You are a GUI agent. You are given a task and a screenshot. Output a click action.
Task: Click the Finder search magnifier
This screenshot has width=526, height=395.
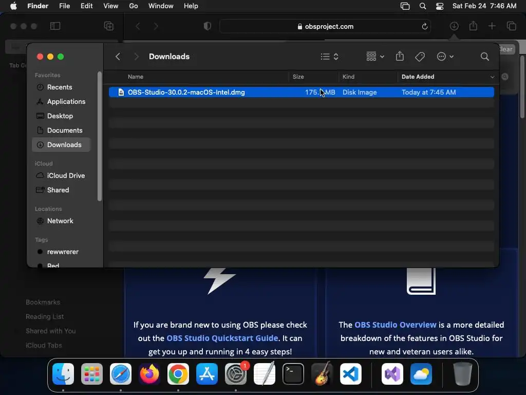pyautogui.click(x=484, y=57)
